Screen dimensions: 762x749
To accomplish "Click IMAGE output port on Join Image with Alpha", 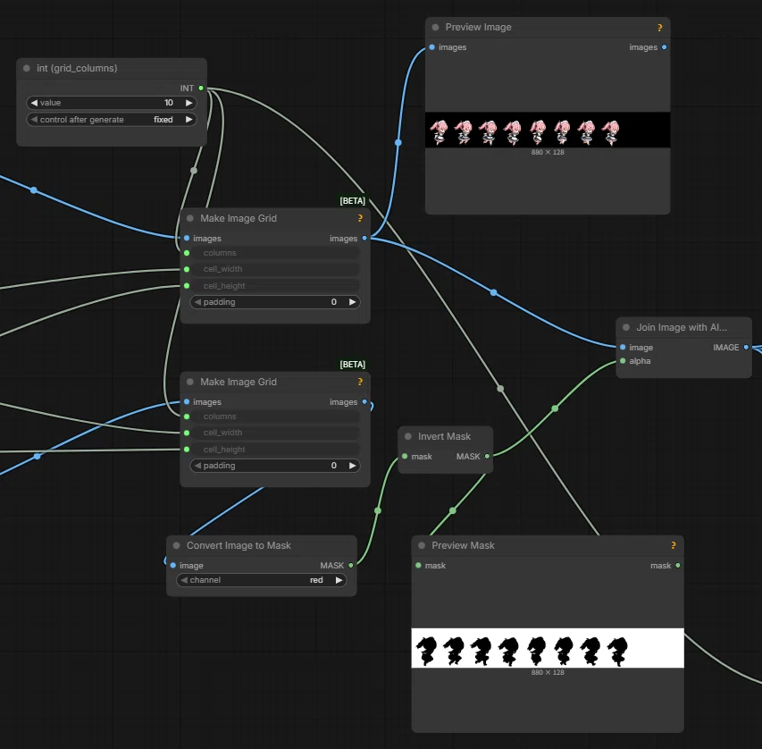I will (x=746, y=348).
